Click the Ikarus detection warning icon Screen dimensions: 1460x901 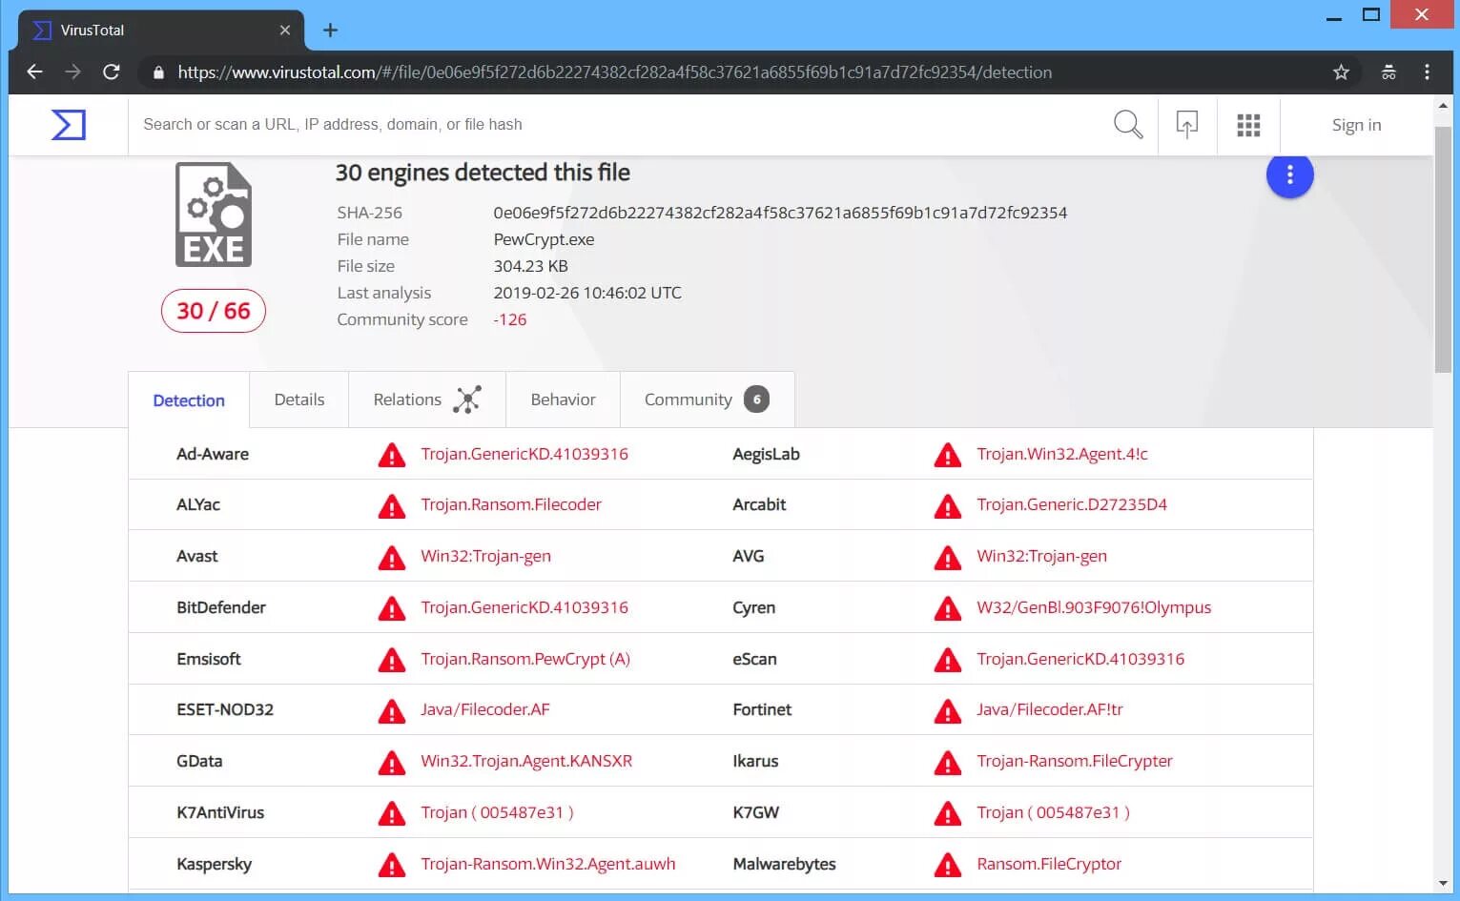pos(947,762)
